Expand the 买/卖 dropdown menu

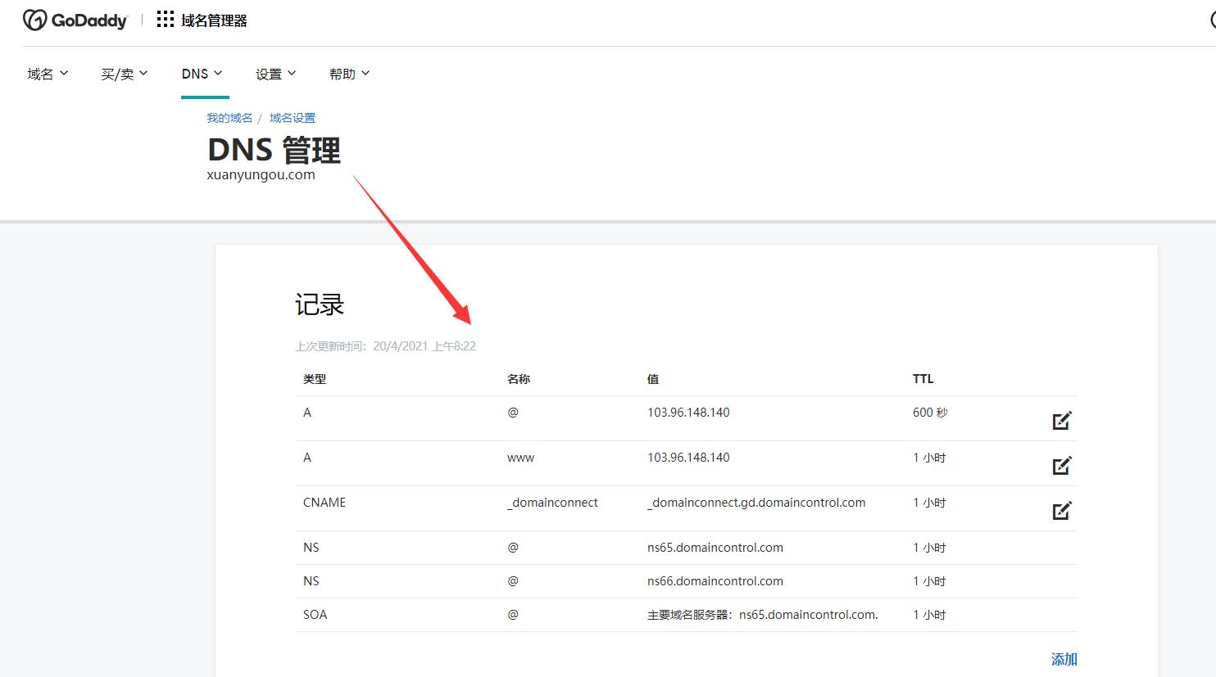pyautogui.click(x=124, y=74)
